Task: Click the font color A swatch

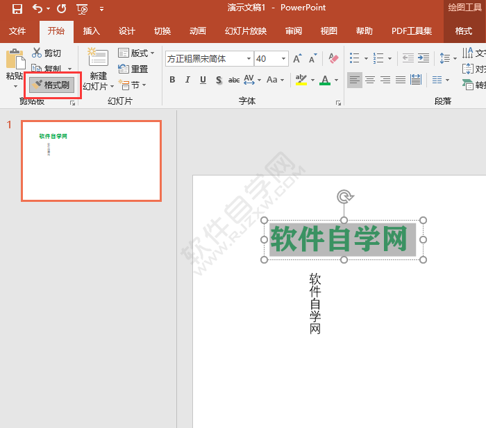Action: [x=325, y=80]
